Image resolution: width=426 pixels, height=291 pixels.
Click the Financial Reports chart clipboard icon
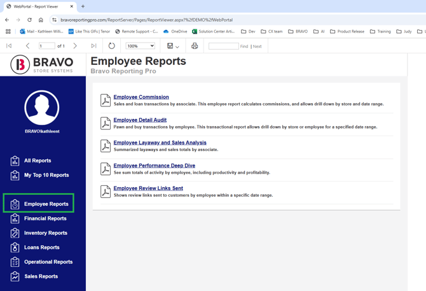[15, 218]
